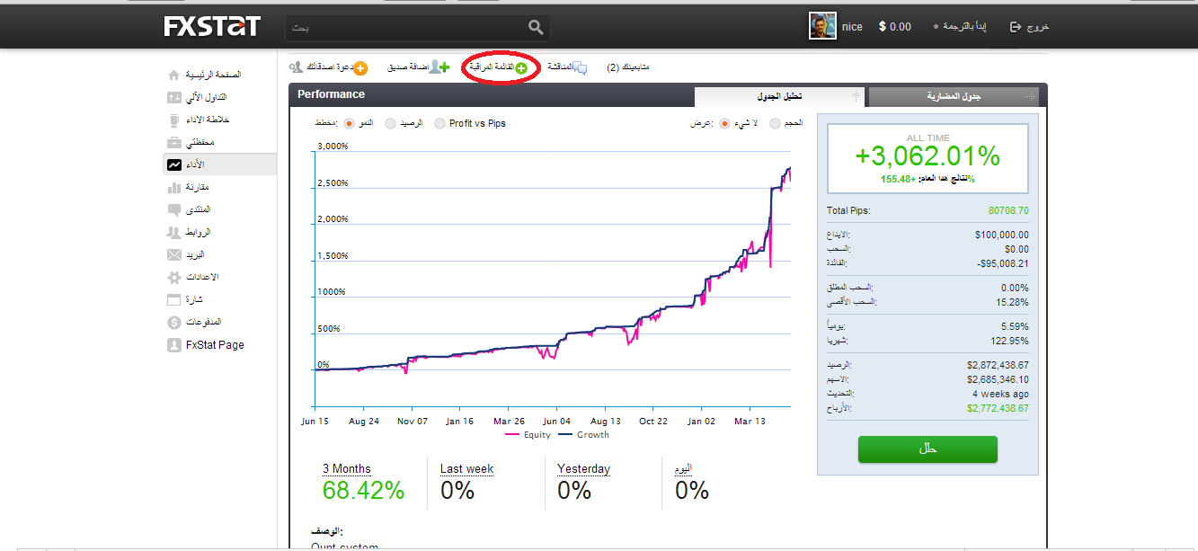Switch to the تحليل الجدول tab
1198x551 pixels.
(x=780, y=96)
